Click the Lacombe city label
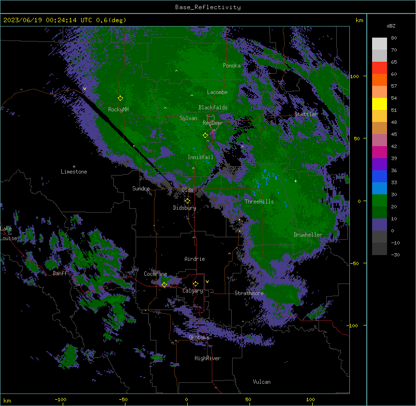The width and height of the screenshot is (416, 406). pos(217,92)
